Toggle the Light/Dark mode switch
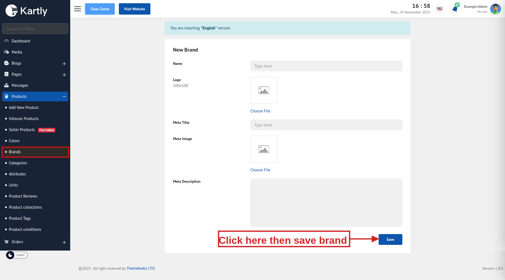 tap(17, 255)
